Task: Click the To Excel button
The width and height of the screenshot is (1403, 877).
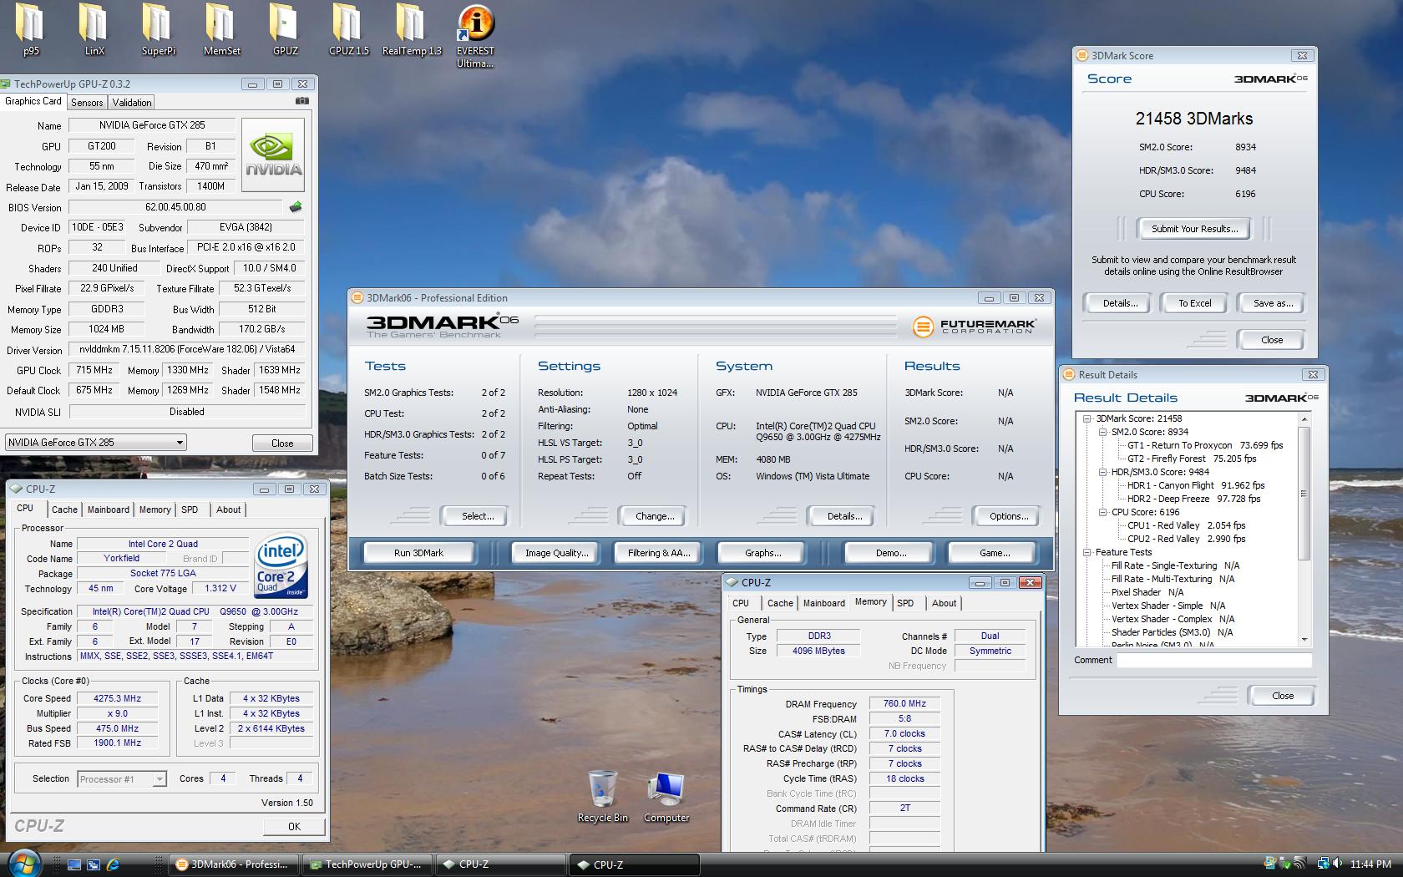Action: (x=1194, y=303)
